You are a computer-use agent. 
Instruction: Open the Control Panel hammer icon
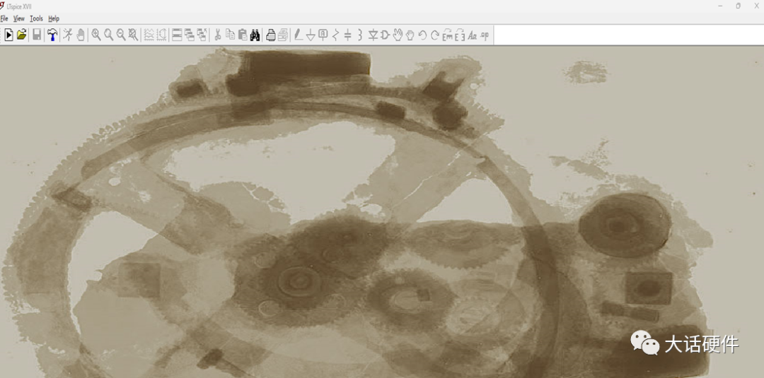pos(52,35)
